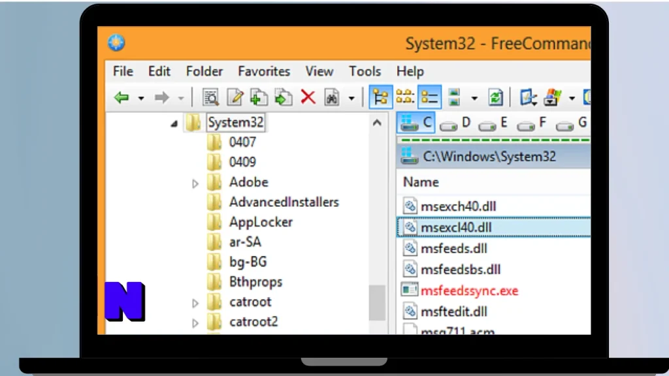The height and width of the screenshot is (376, 669).
Task: Click the red X delete icon
Action: (x=308, y=98)
